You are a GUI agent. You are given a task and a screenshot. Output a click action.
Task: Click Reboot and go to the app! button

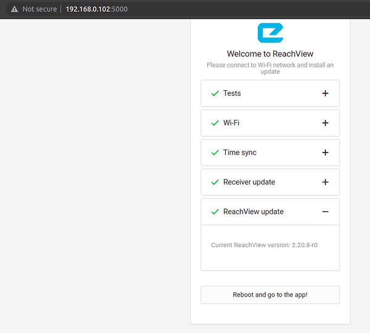(x=270, y=295)
